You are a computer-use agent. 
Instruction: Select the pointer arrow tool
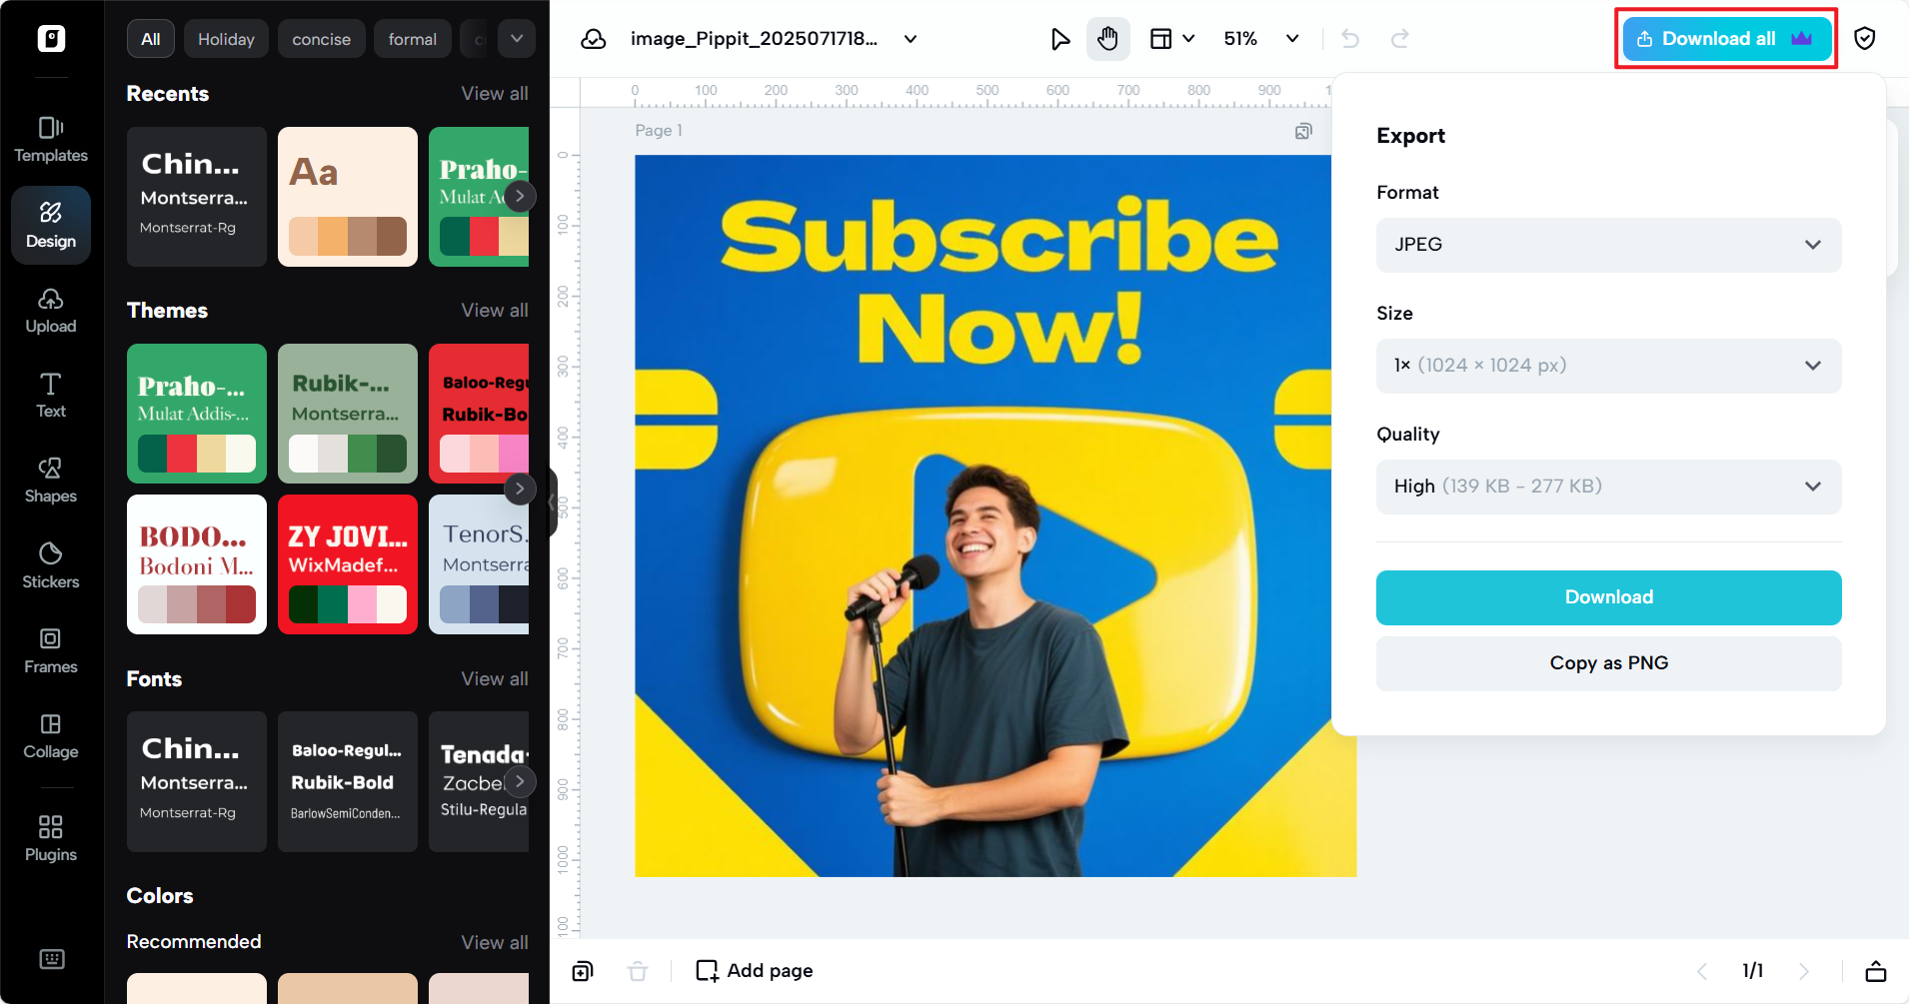(x=1059, y=39)
